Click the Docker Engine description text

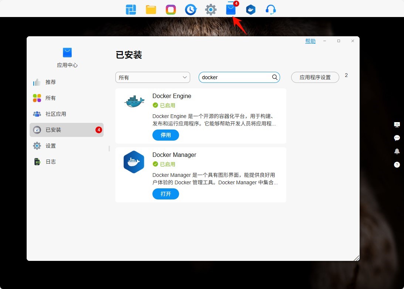[214, 120]
